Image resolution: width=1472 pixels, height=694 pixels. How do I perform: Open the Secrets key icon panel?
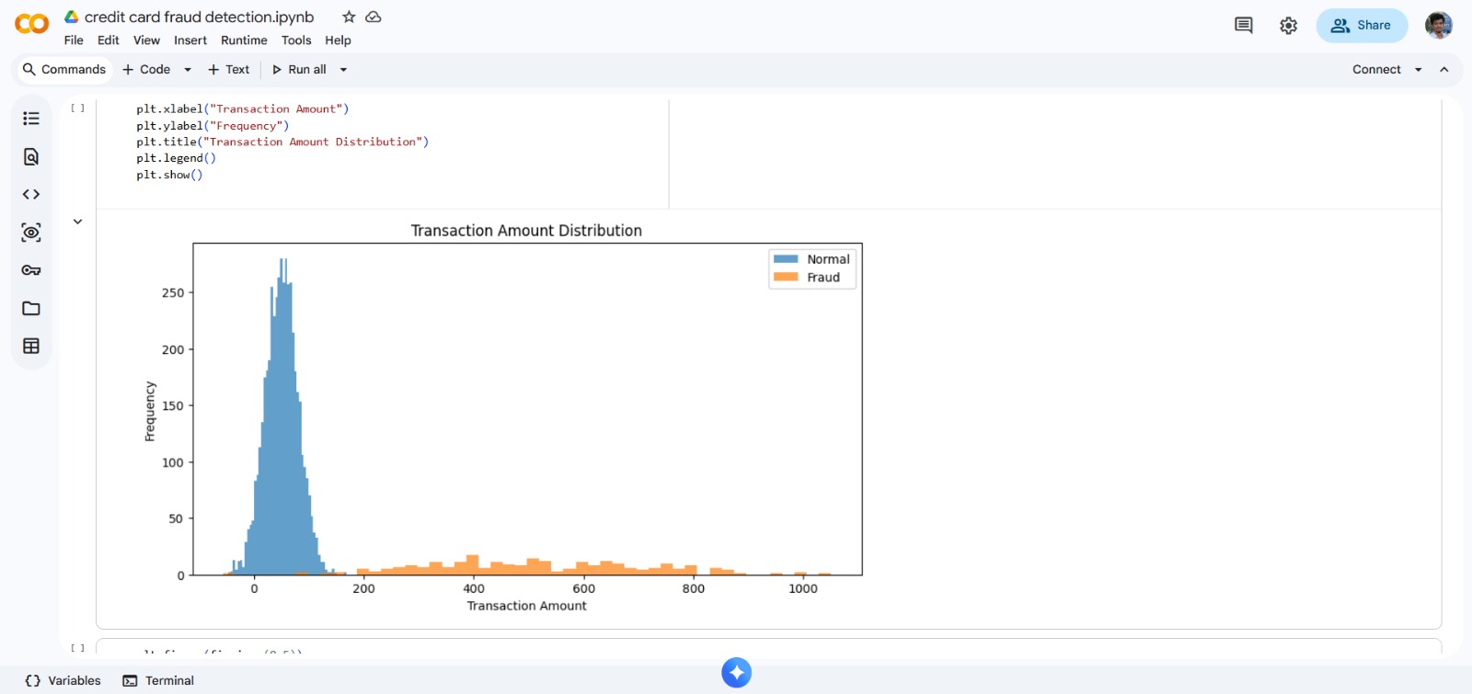[31, 270]
